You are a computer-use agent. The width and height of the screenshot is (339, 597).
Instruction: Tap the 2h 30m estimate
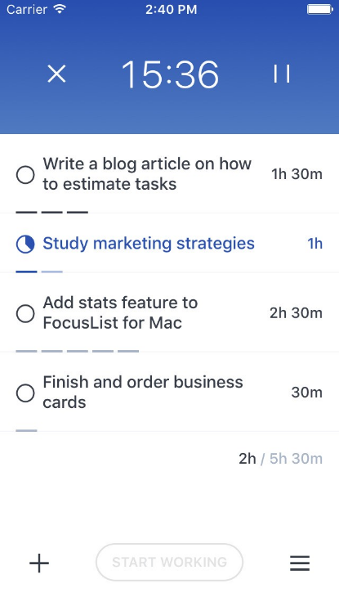(296, 313)
